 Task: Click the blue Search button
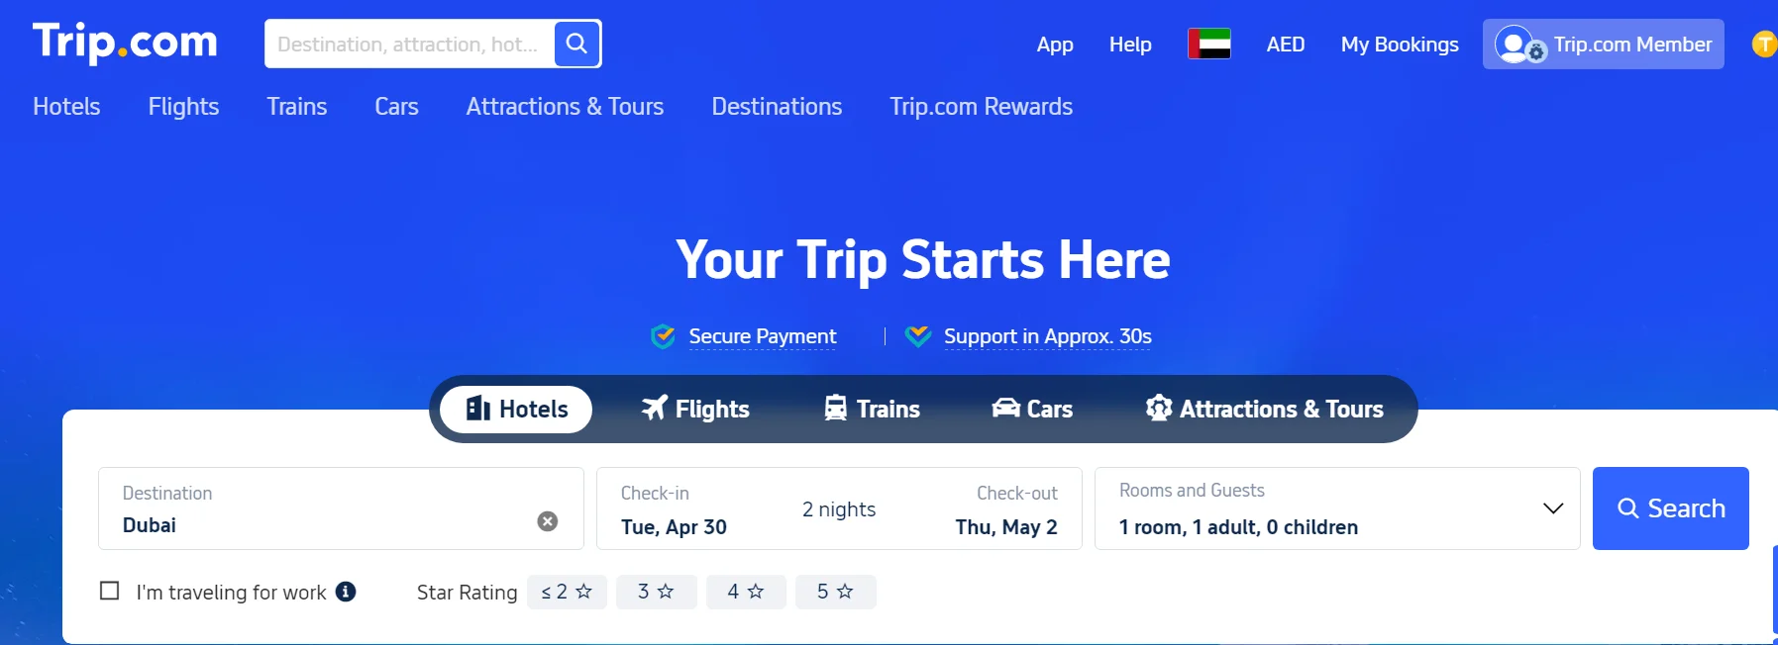tap(1671, 507)
